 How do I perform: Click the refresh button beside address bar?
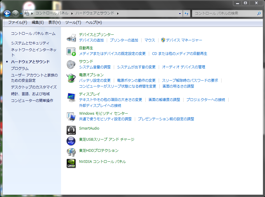(186, 13)
